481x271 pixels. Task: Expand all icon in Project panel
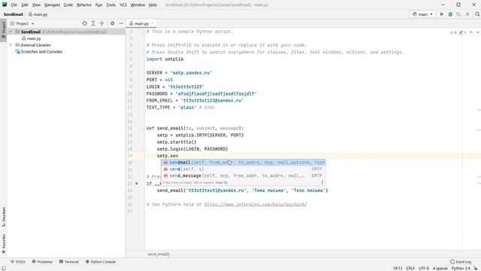pos(93,23)
